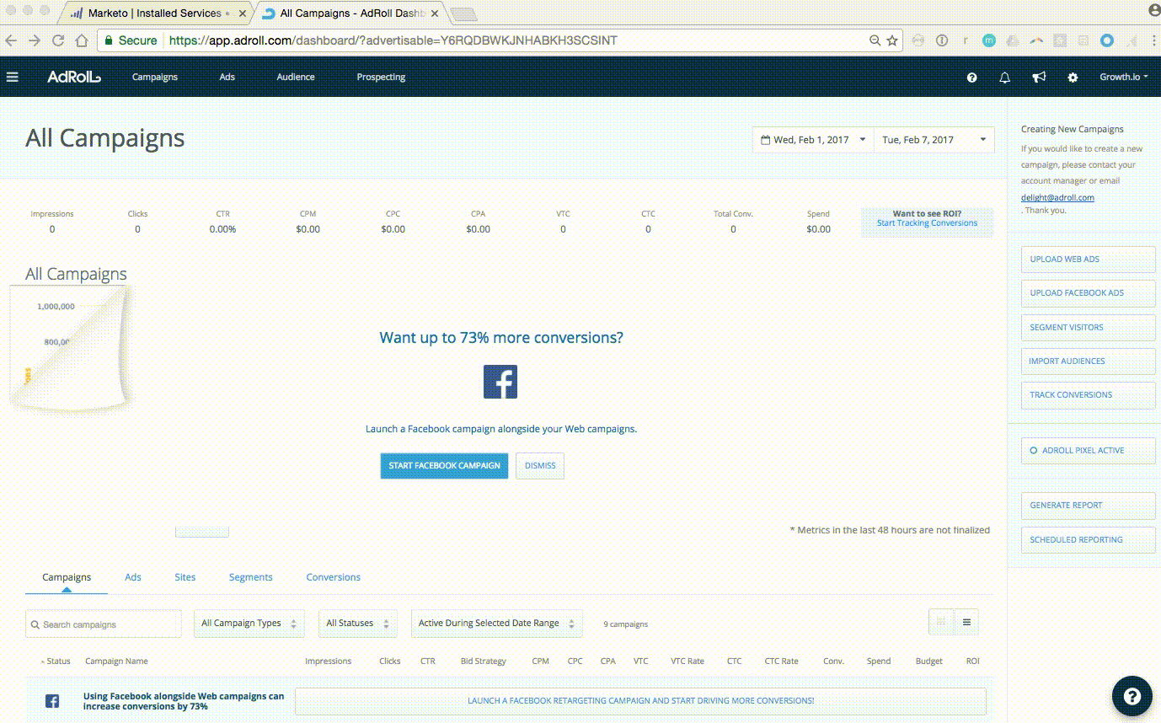Open the Growth.io account dropdown

tap(1124, 78)
